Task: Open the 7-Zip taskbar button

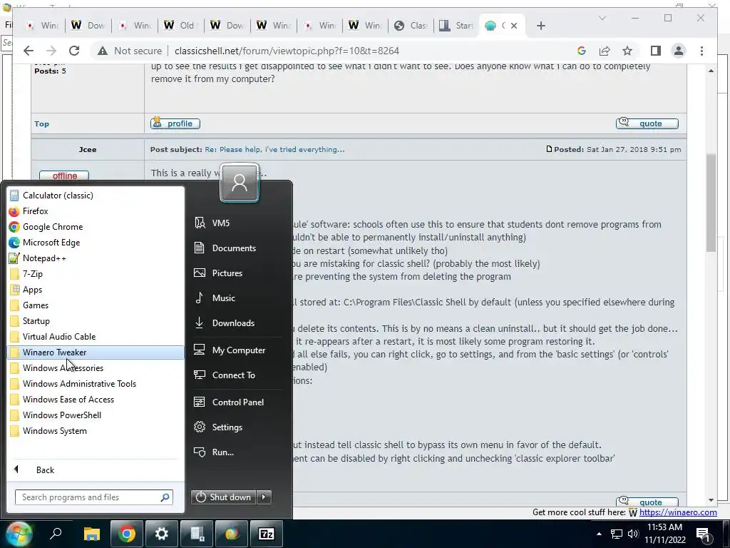Action: click(x=267, y=534)
